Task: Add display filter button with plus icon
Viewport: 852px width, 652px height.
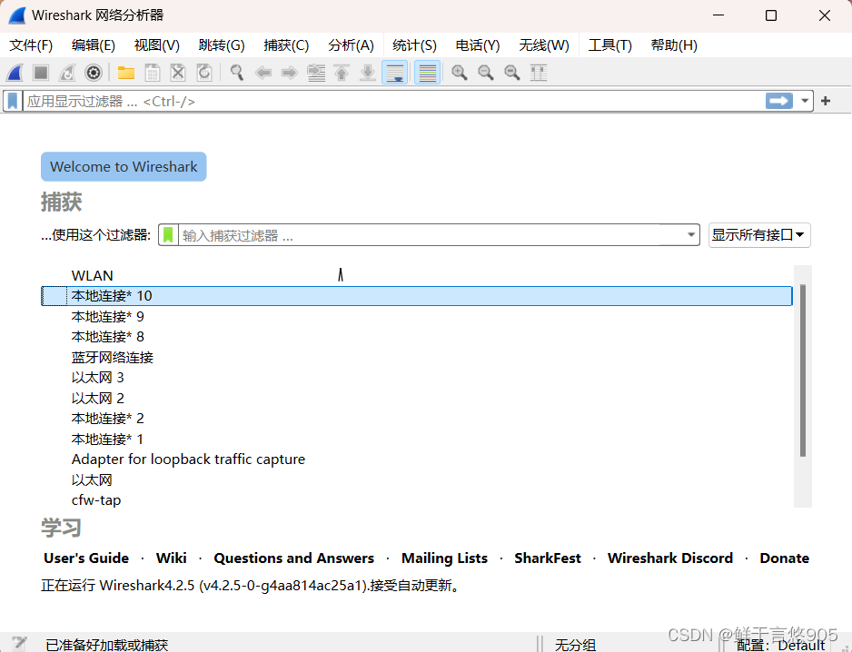Action: pyautogui.click(x=826, y=101)
